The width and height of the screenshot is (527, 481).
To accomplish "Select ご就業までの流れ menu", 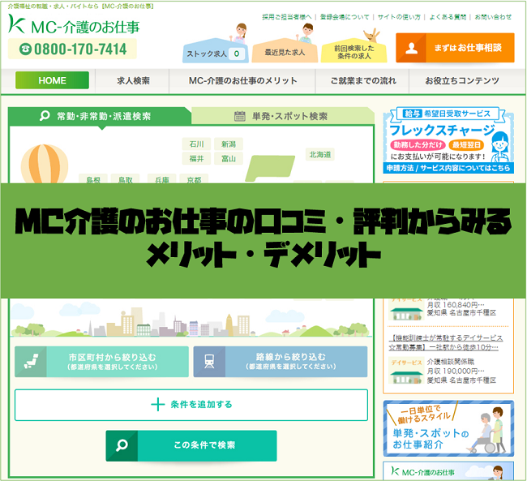I will tap(363, 81).
